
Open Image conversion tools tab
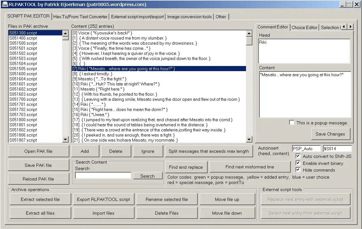click(x=189, y=17)
